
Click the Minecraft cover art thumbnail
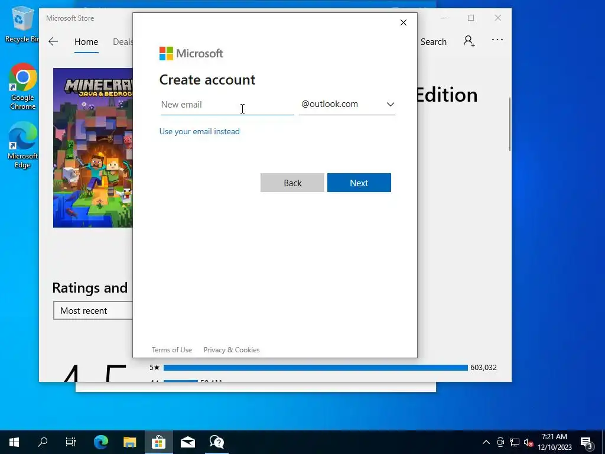click(x=93, y=148)
